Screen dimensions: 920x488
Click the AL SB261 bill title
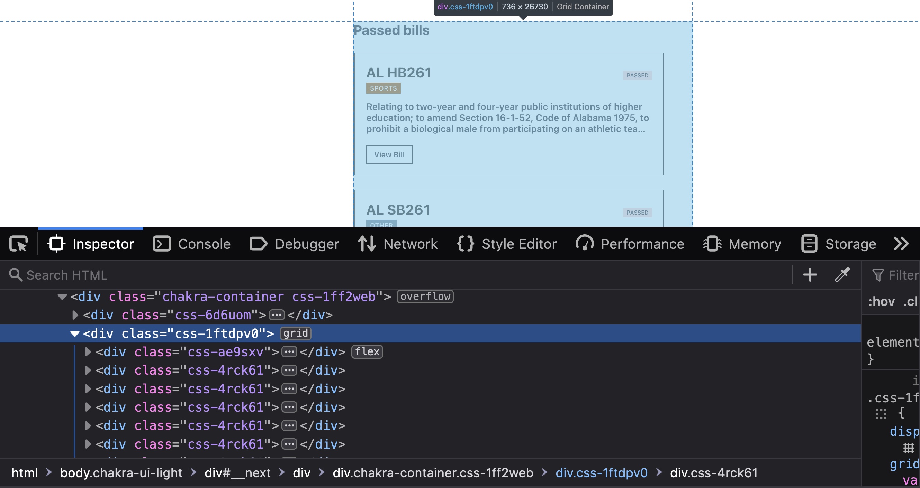tap(398, 210)
